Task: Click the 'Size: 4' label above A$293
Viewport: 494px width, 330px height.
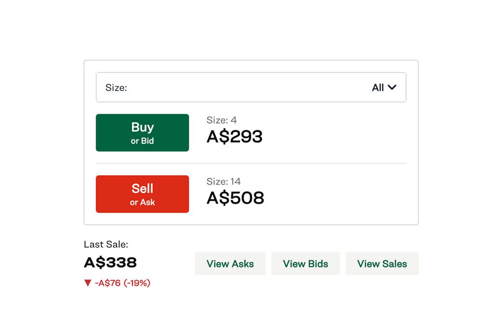Action: point(221,120)
